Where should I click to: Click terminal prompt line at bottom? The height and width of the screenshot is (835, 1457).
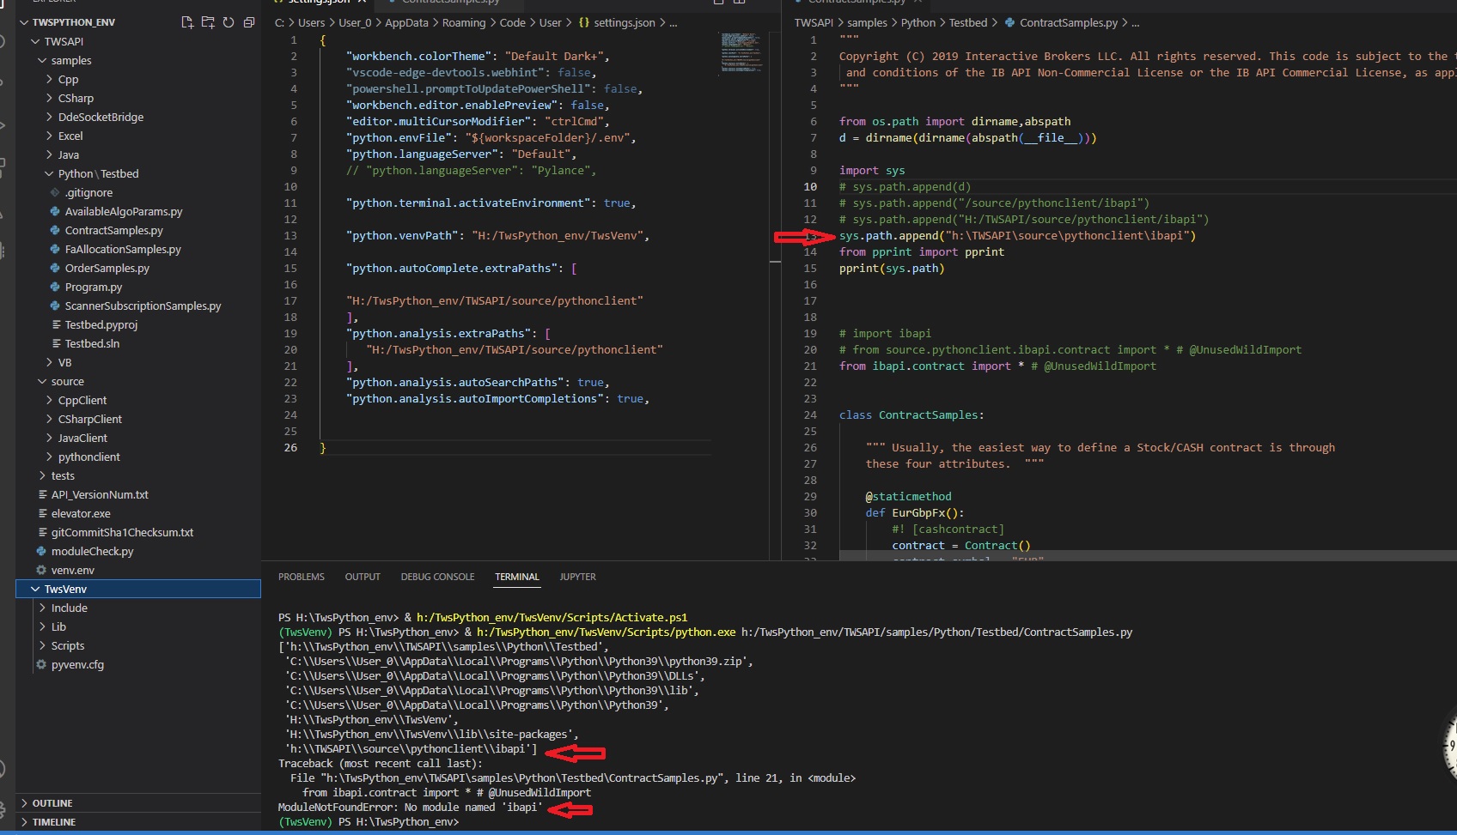point(369,821)
